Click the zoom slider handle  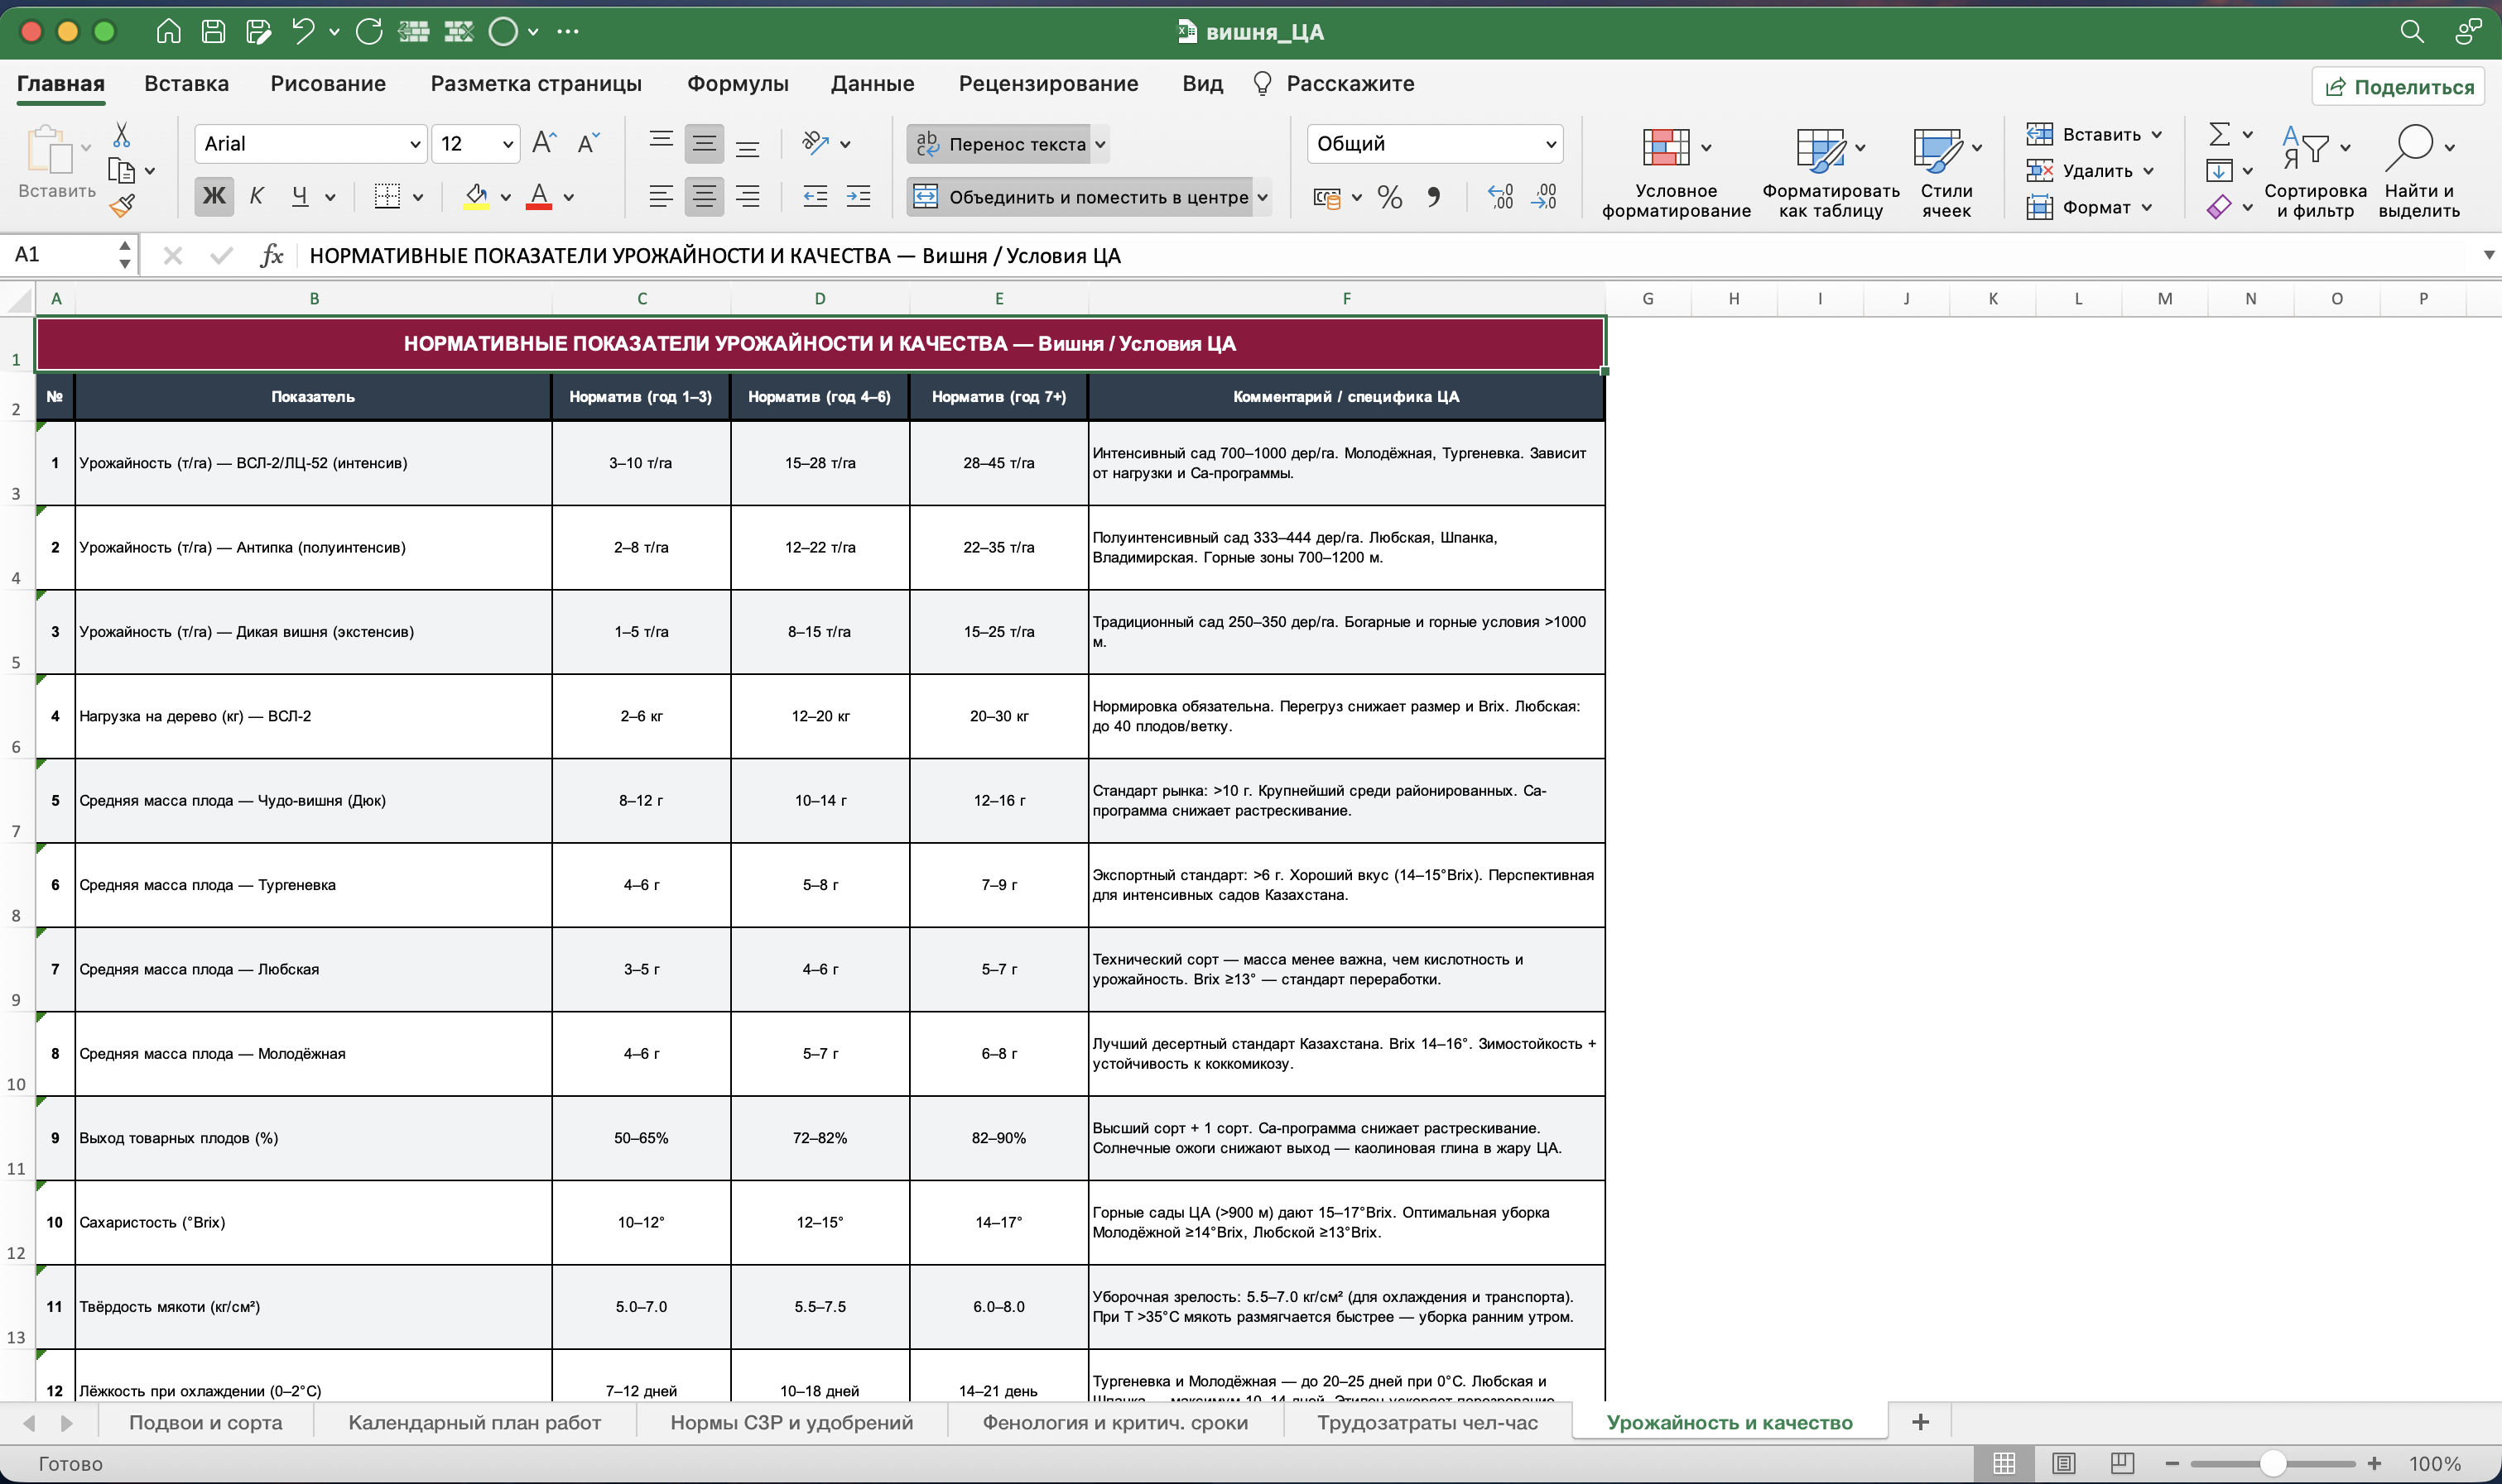[2272, 1463]
